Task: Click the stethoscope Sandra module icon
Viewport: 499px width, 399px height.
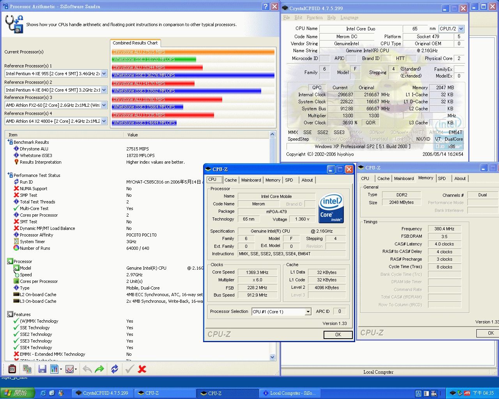Action: (14, 24)
